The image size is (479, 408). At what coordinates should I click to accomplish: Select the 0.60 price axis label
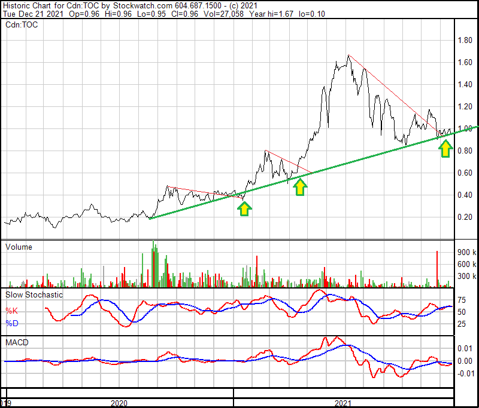point(465,173)
